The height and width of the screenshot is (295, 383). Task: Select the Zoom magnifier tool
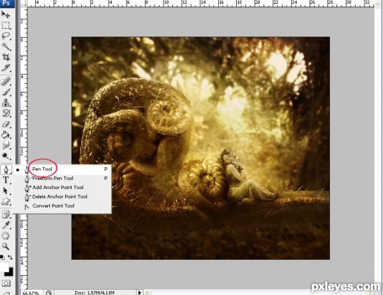[6, 246]
